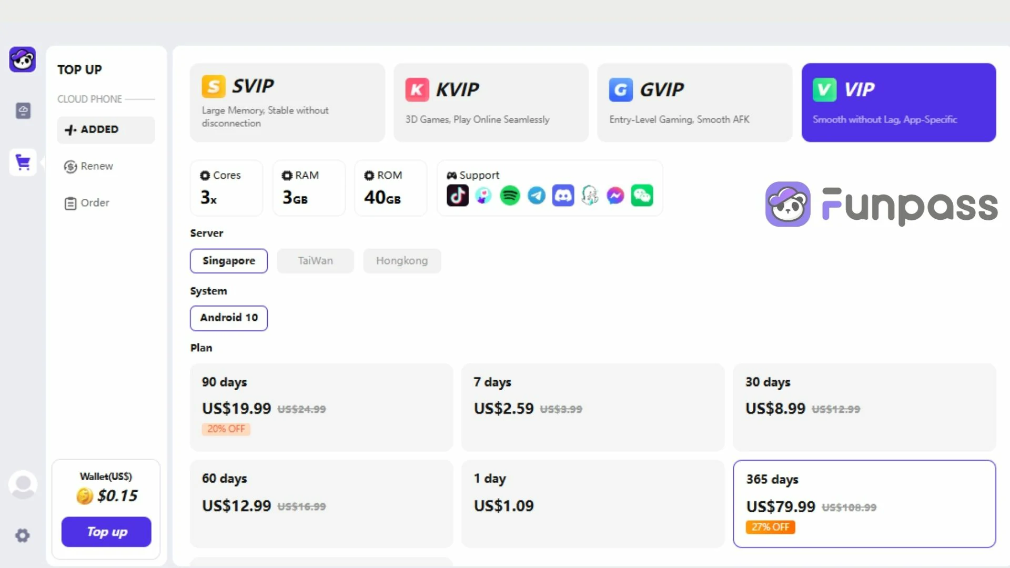Select the 7 days pricing plan
The width and height of the screenshot is (1010, 568).
[x=592, y=405]
